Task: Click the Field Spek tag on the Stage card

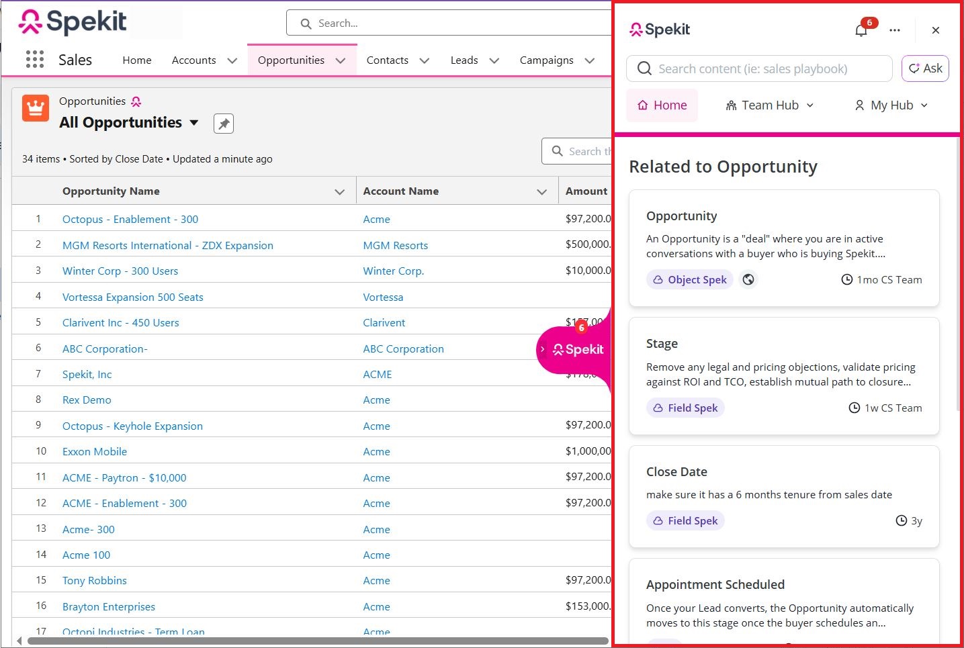Action: point(685,408)
